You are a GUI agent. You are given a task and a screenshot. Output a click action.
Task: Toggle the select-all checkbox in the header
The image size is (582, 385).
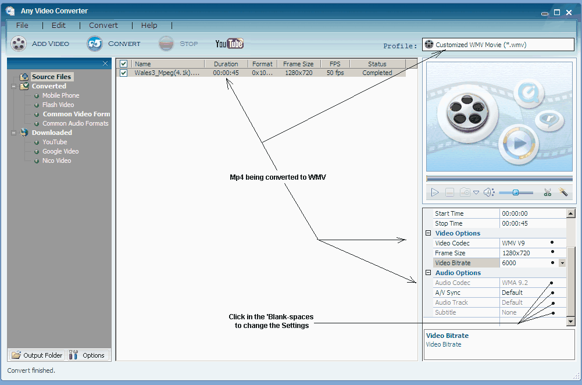coord(123,64)
